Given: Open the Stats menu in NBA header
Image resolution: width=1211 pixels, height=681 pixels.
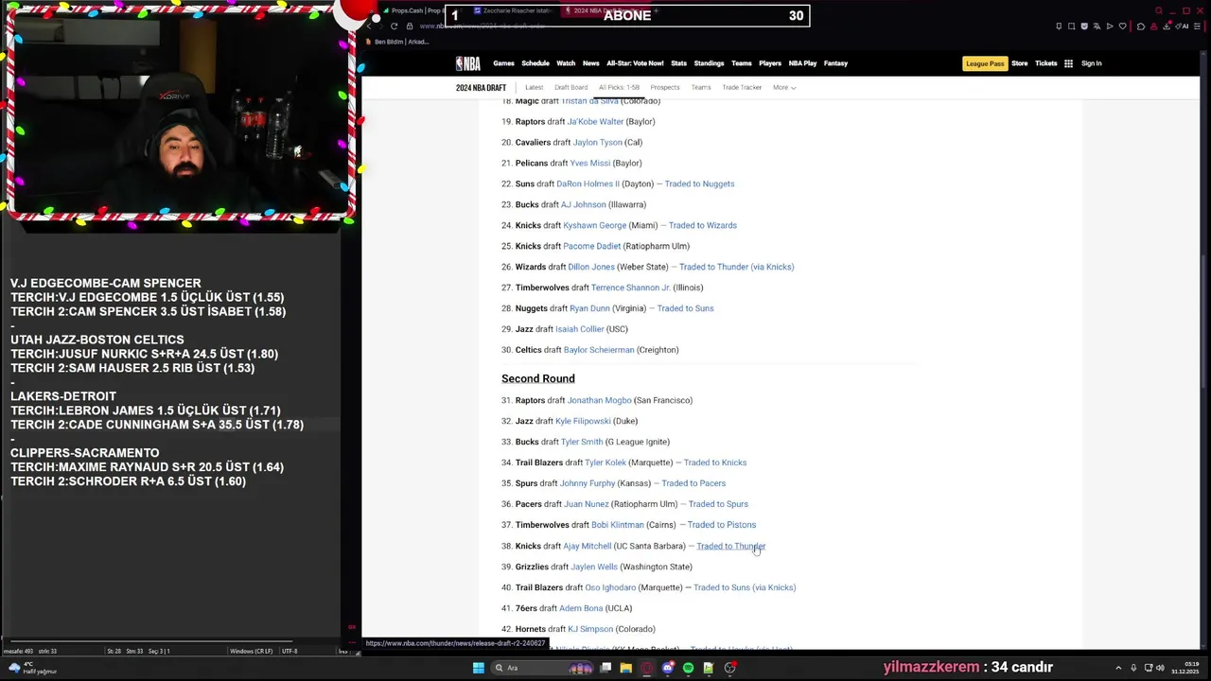Looking at the screenshot, I should tap(678, 63).
